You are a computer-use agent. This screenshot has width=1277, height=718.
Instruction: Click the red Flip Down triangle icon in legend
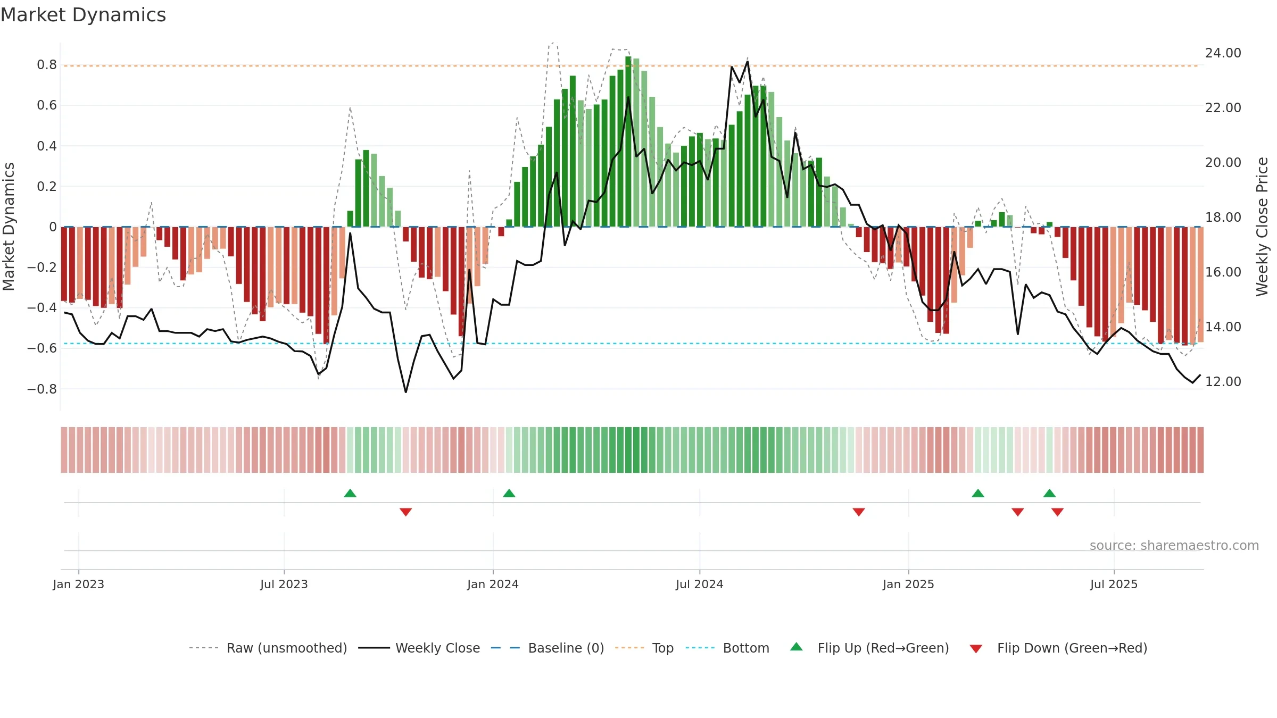[976, 649]
